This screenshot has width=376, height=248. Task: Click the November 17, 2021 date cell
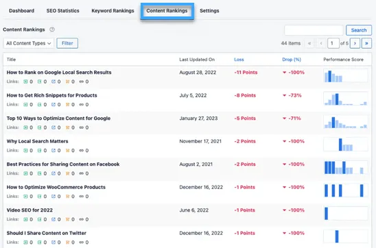[200, 141]
